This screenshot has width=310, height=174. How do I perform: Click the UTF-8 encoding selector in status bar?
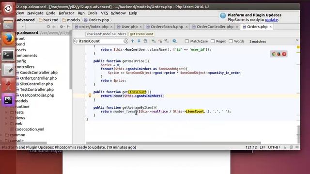point(274,147)
